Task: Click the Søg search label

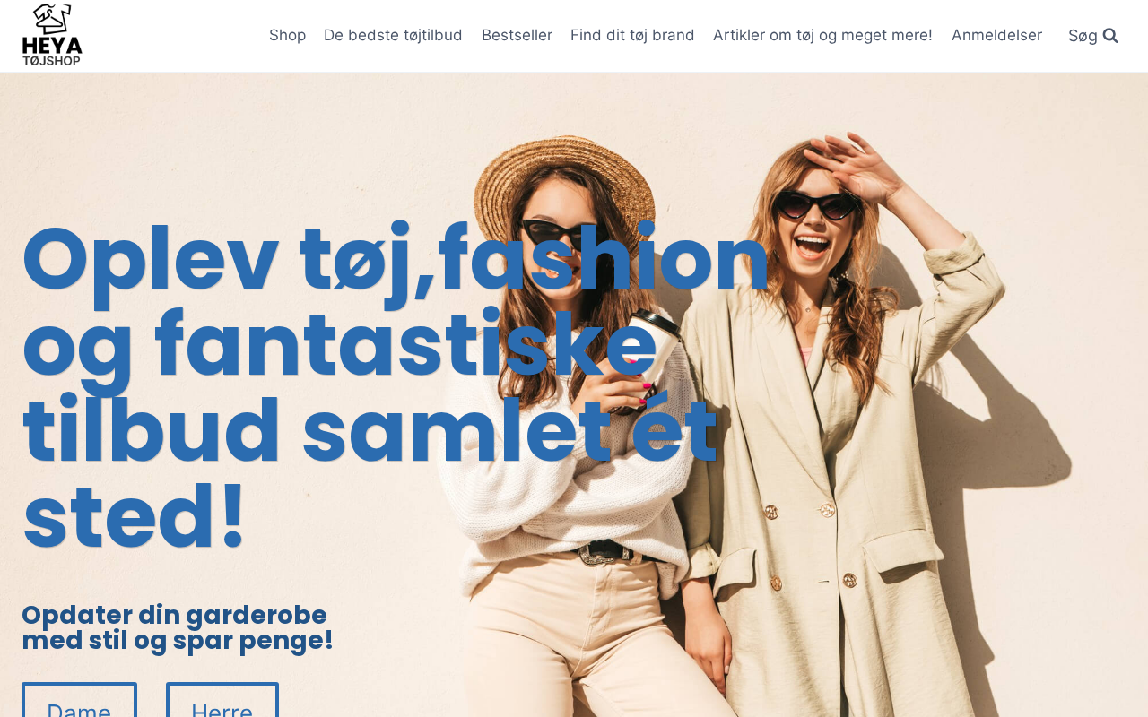Action: click(1083, 36)
